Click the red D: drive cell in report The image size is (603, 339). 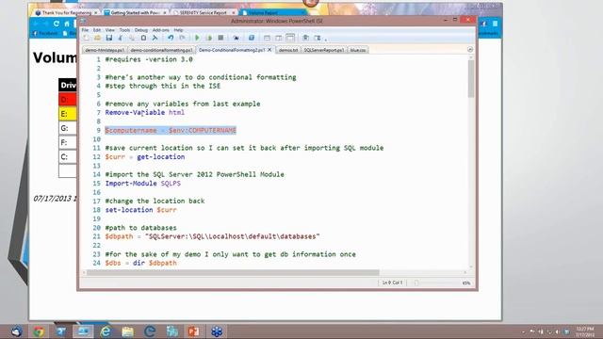click(68, 100)
